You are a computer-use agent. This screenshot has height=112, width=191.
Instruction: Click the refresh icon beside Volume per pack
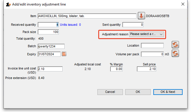coord(175,53)
